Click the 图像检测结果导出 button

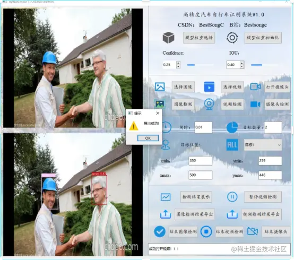click(x=195, y=214)
